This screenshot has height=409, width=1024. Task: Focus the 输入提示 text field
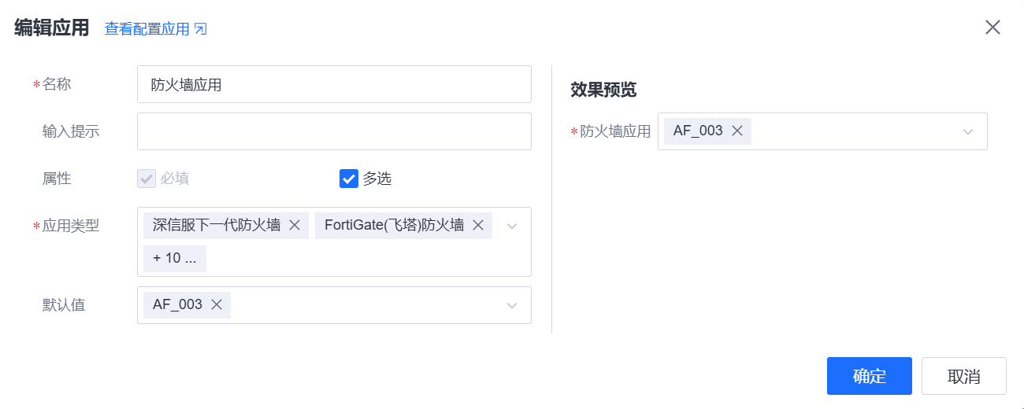click(334, 131)
